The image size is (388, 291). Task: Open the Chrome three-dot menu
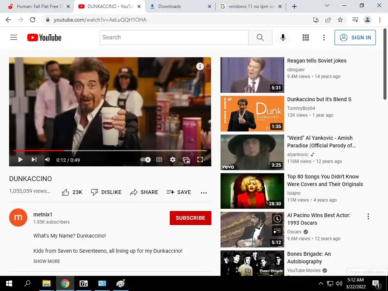click(x=380, y=20)
